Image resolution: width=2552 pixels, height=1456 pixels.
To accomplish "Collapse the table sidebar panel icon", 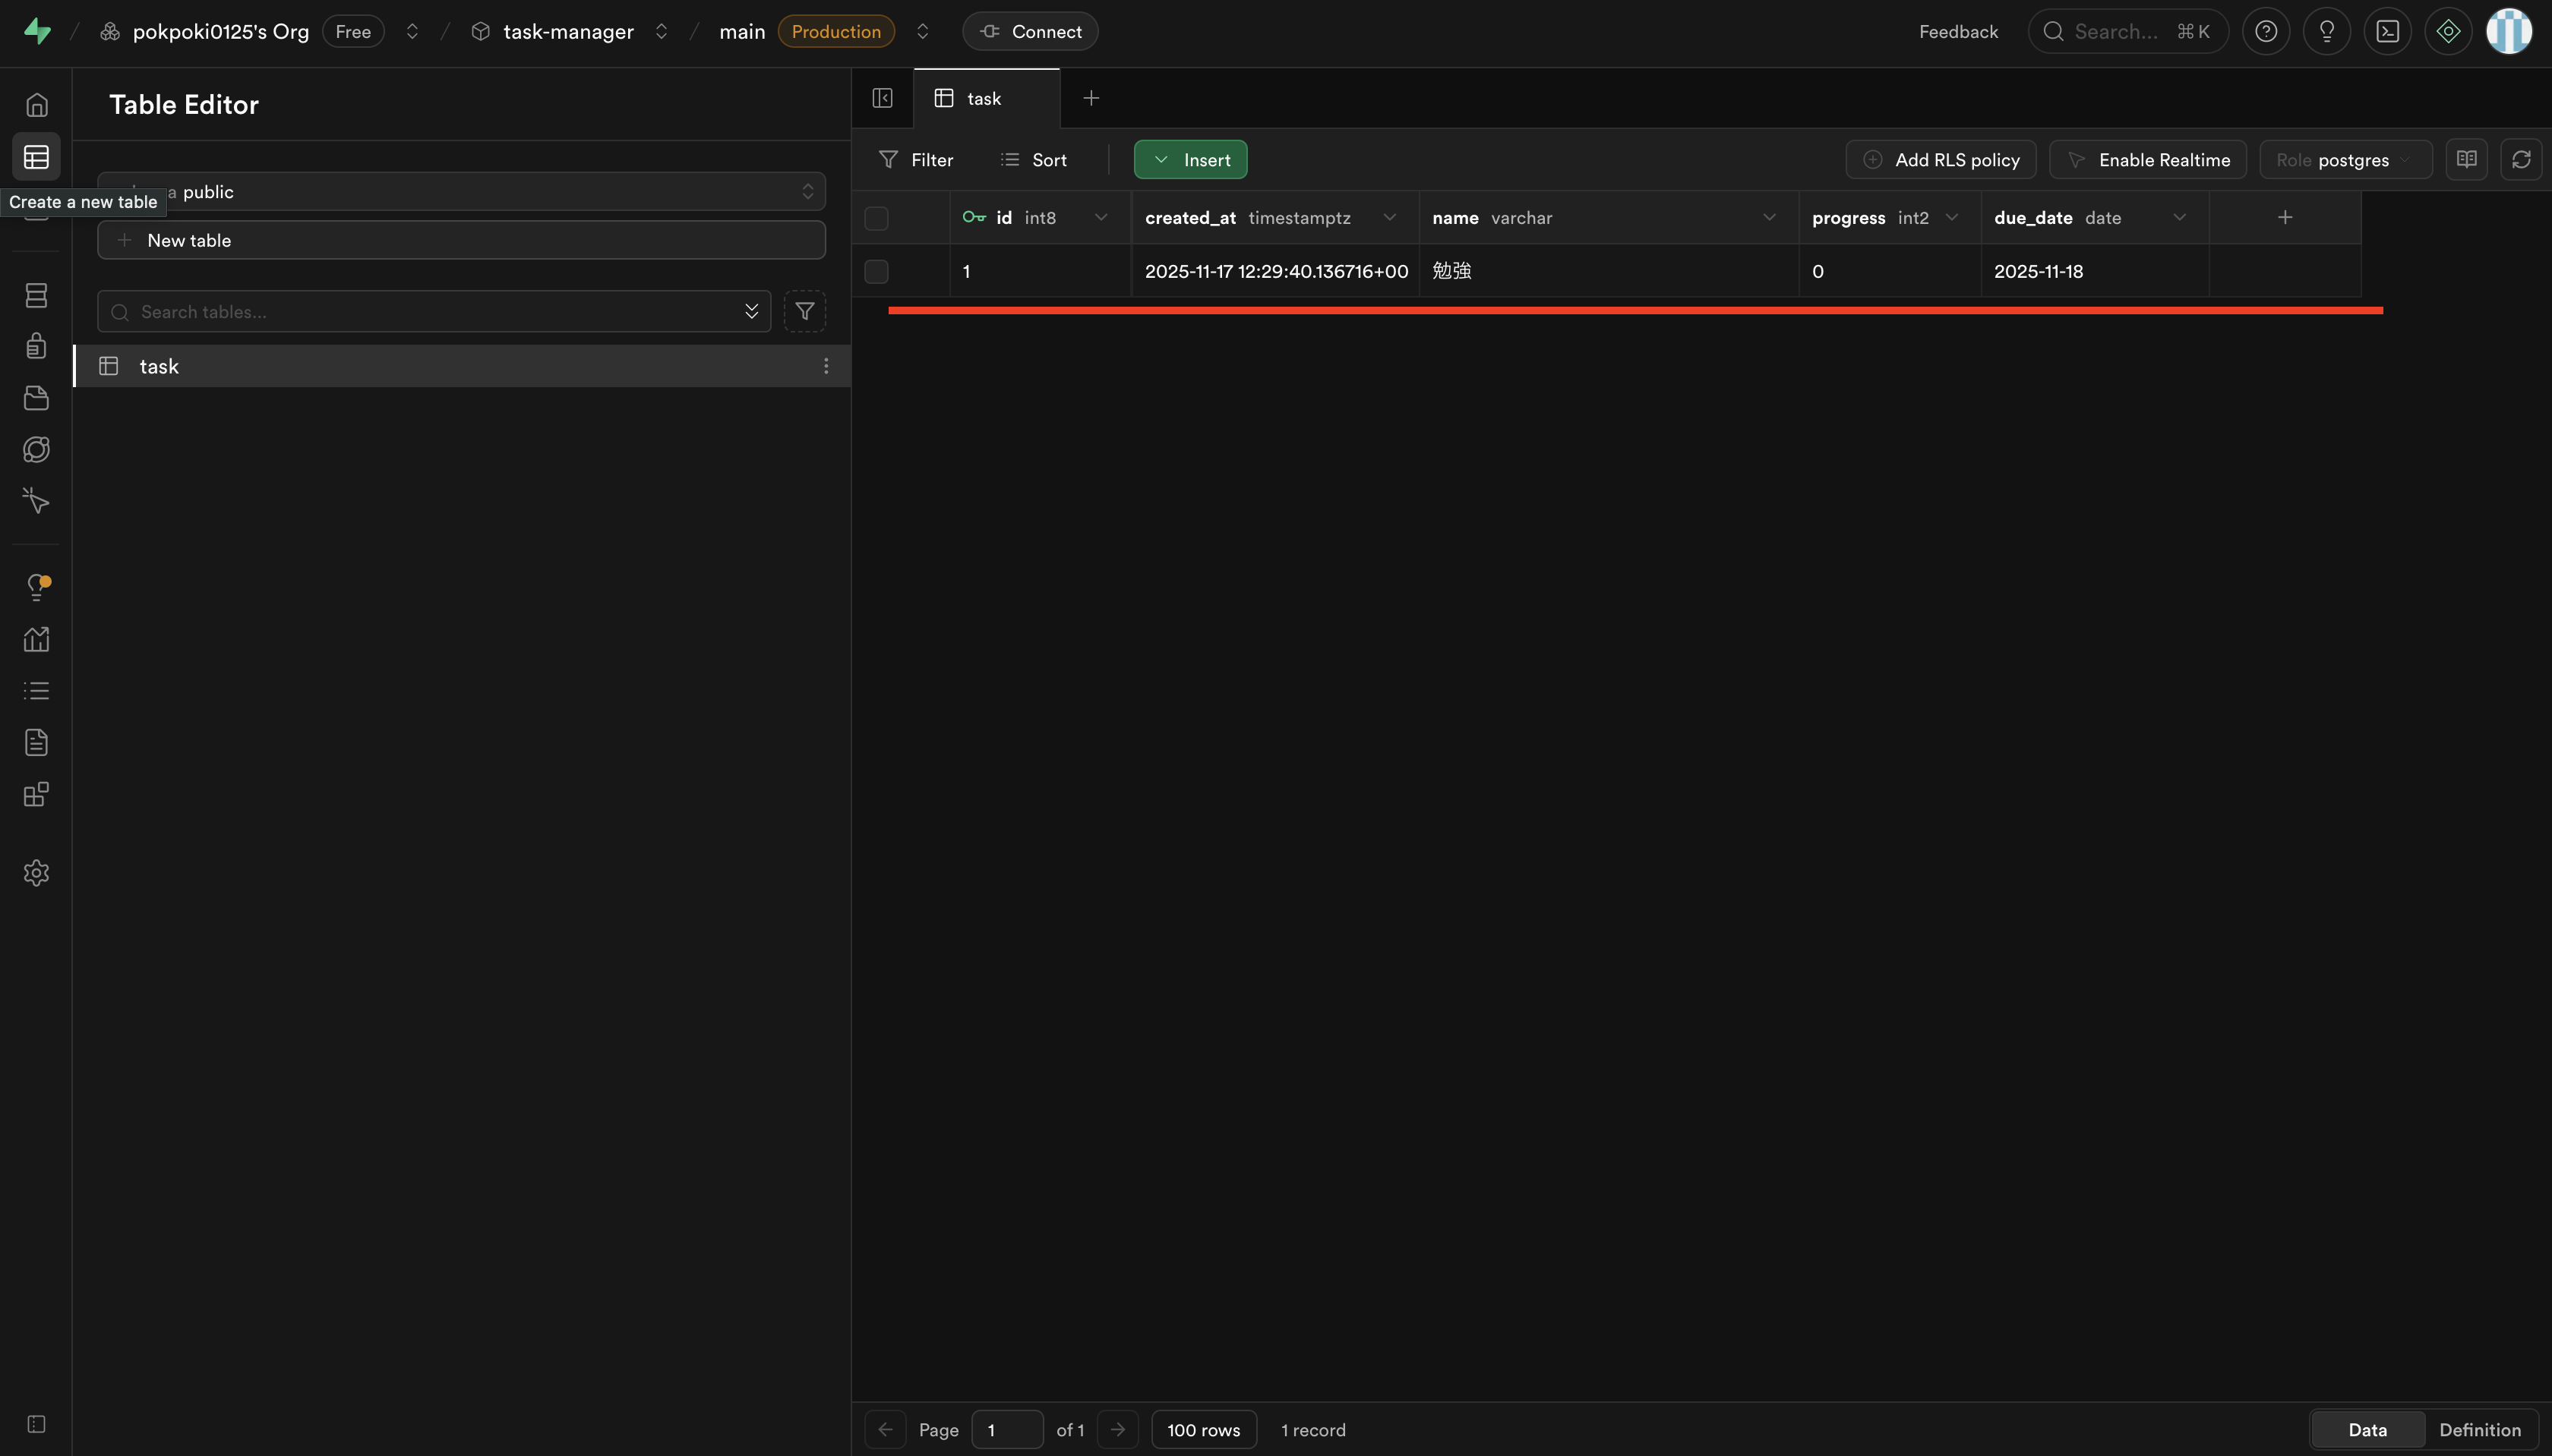I will [883, 98].
